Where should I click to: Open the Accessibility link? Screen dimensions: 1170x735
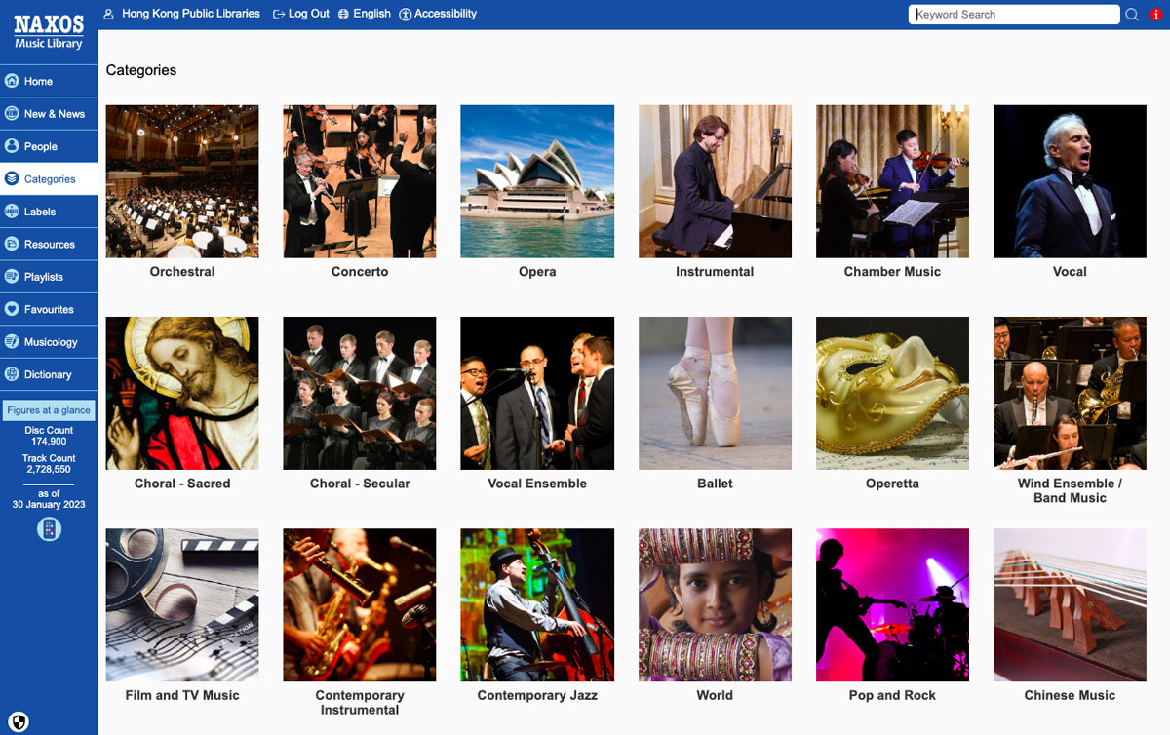tap(438, 14)
